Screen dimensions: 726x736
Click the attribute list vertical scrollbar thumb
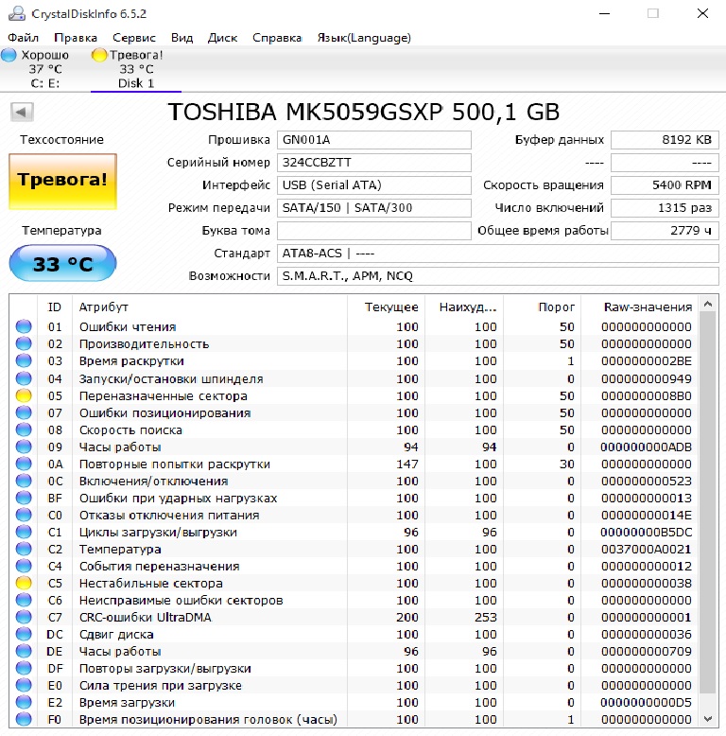[x=708, y=502]
